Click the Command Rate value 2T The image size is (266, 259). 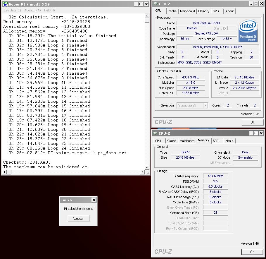(x=215, y=213)
